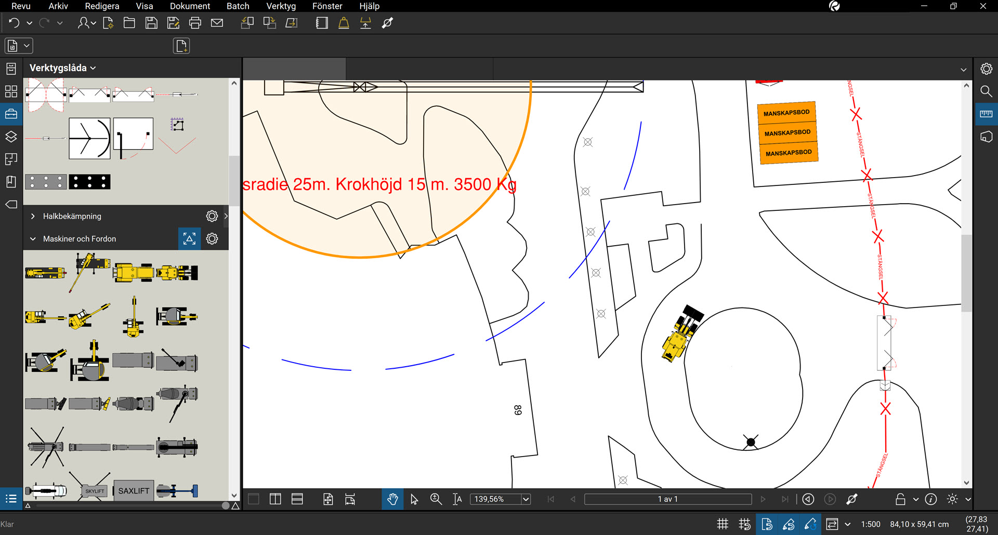Open the Markup list icon bottom left
This screenshot has width=998, height=535.
click(11, 499)
